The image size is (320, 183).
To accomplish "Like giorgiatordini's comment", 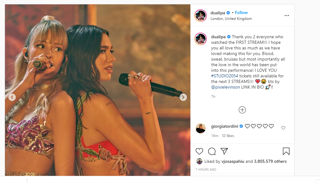I will tap(283, 128).
